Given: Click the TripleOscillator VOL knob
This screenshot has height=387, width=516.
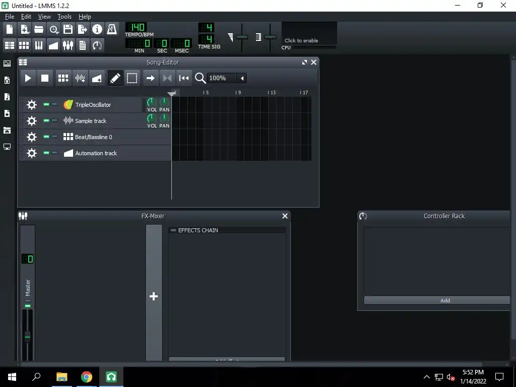Looking at the screenshot, I should [152, 102].
